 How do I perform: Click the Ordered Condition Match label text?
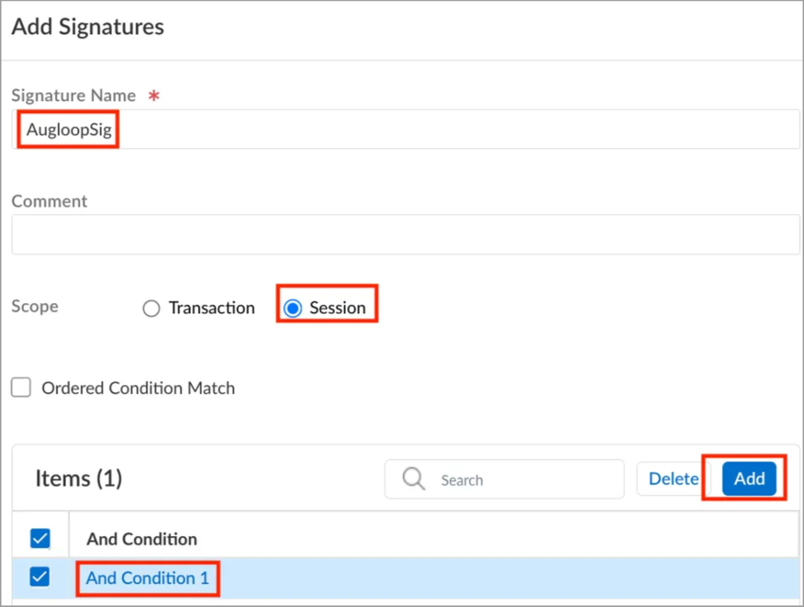click(x=138, y=388)
